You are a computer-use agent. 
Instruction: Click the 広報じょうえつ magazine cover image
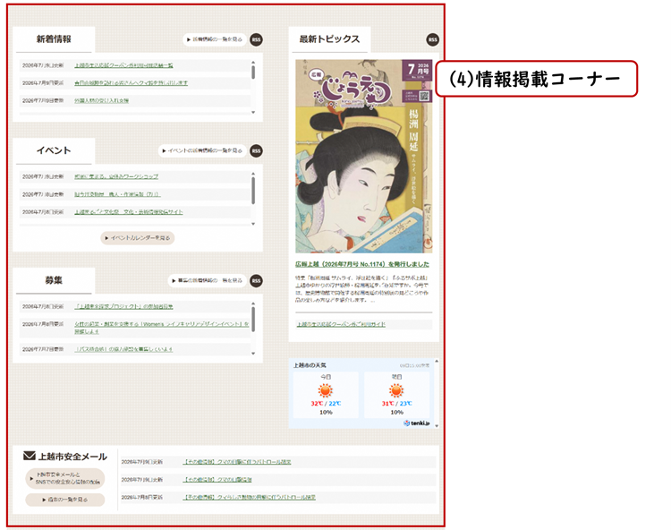pos(364,157)
